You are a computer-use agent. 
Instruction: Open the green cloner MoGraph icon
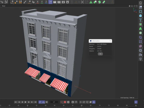point(140,28)
